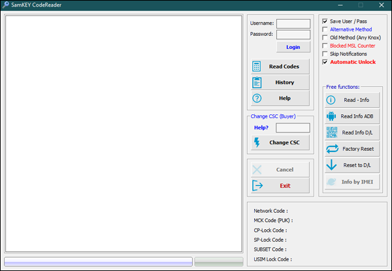Click the lightning bolt icon on Change CSC
Screen dimensions: 392x271
257,142
